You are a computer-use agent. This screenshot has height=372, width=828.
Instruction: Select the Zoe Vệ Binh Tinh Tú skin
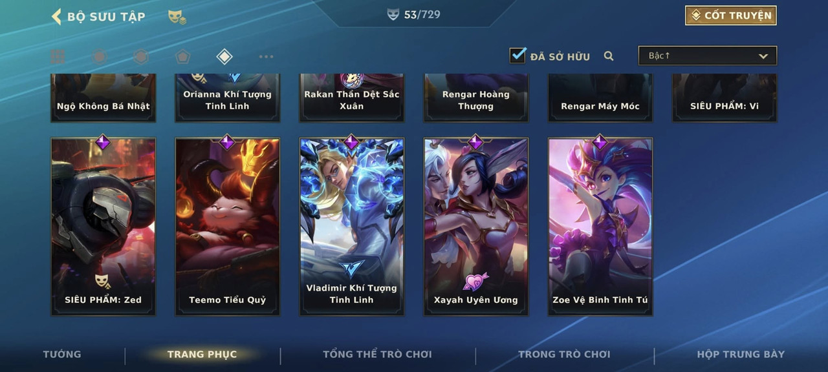click(600, 227)
